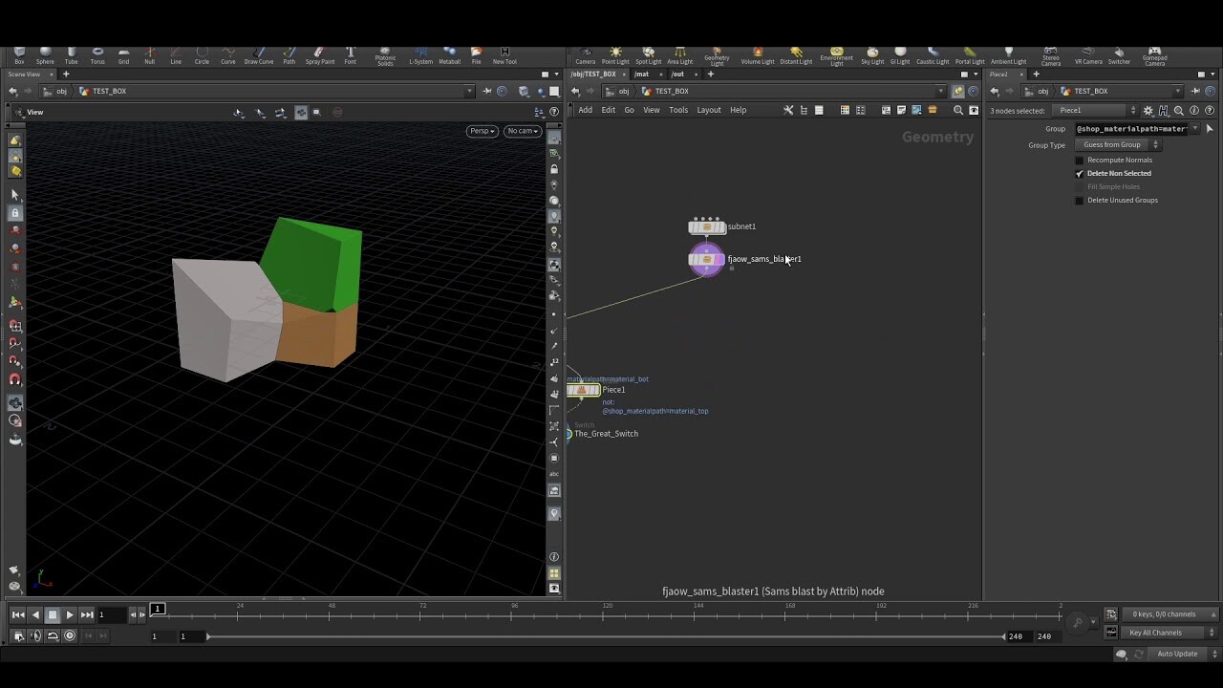Open the Persp viewport dropdown
This screenshot has width=1223, height=688.
point(482,131)
